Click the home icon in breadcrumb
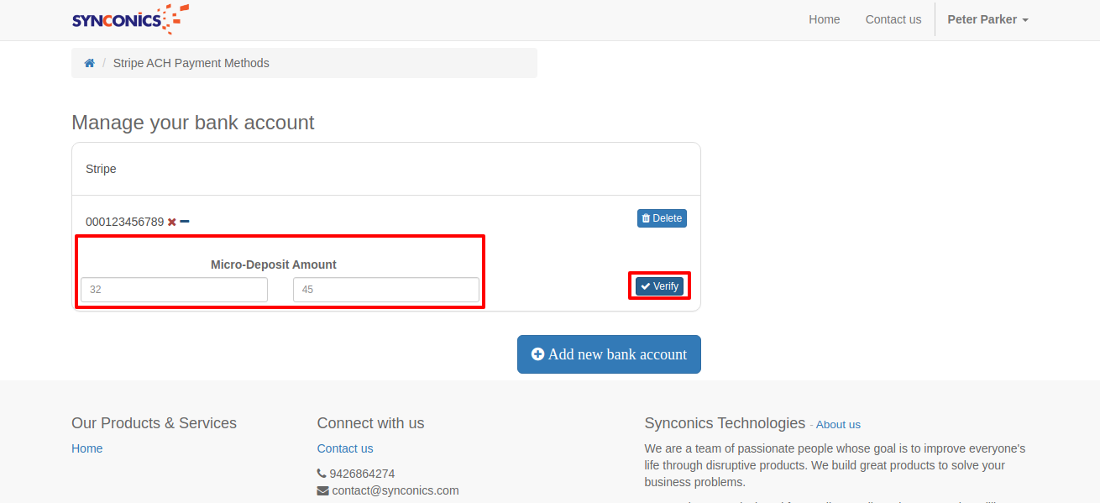Viewport: 1100px width, 503px height. click(x=90, y=63)
